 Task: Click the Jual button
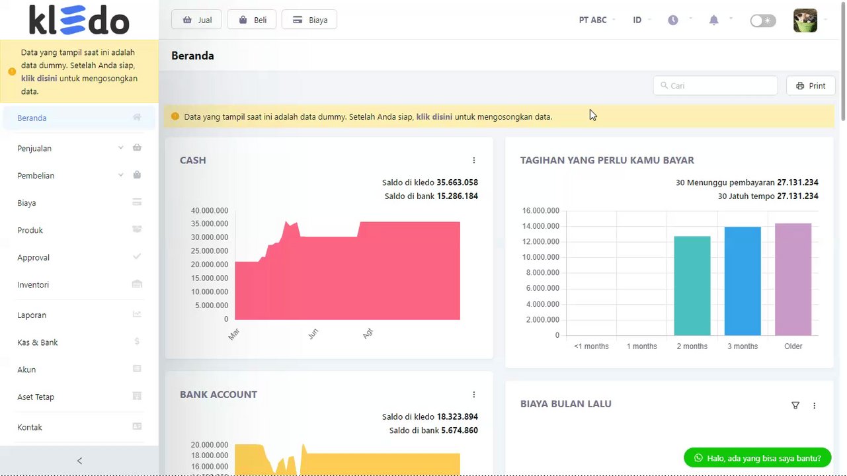tap(197, 20)
